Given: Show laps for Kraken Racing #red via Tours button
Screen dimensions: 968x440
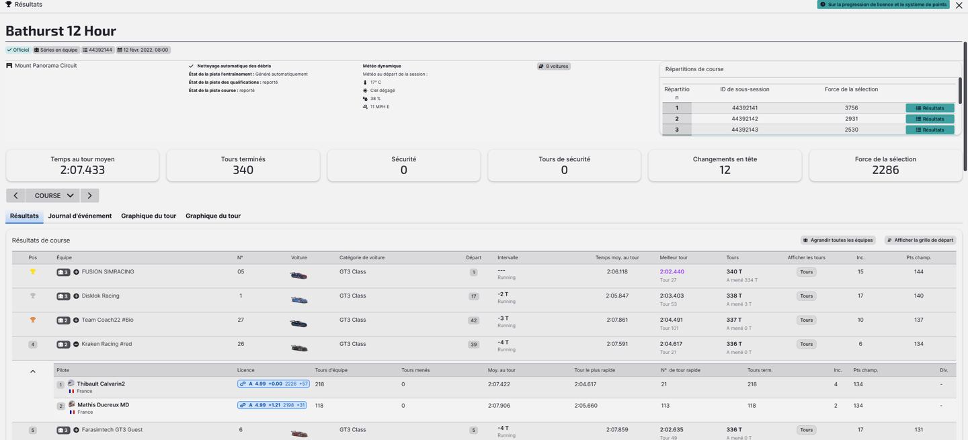Looking at the screenshot, I should coord(807,344).
